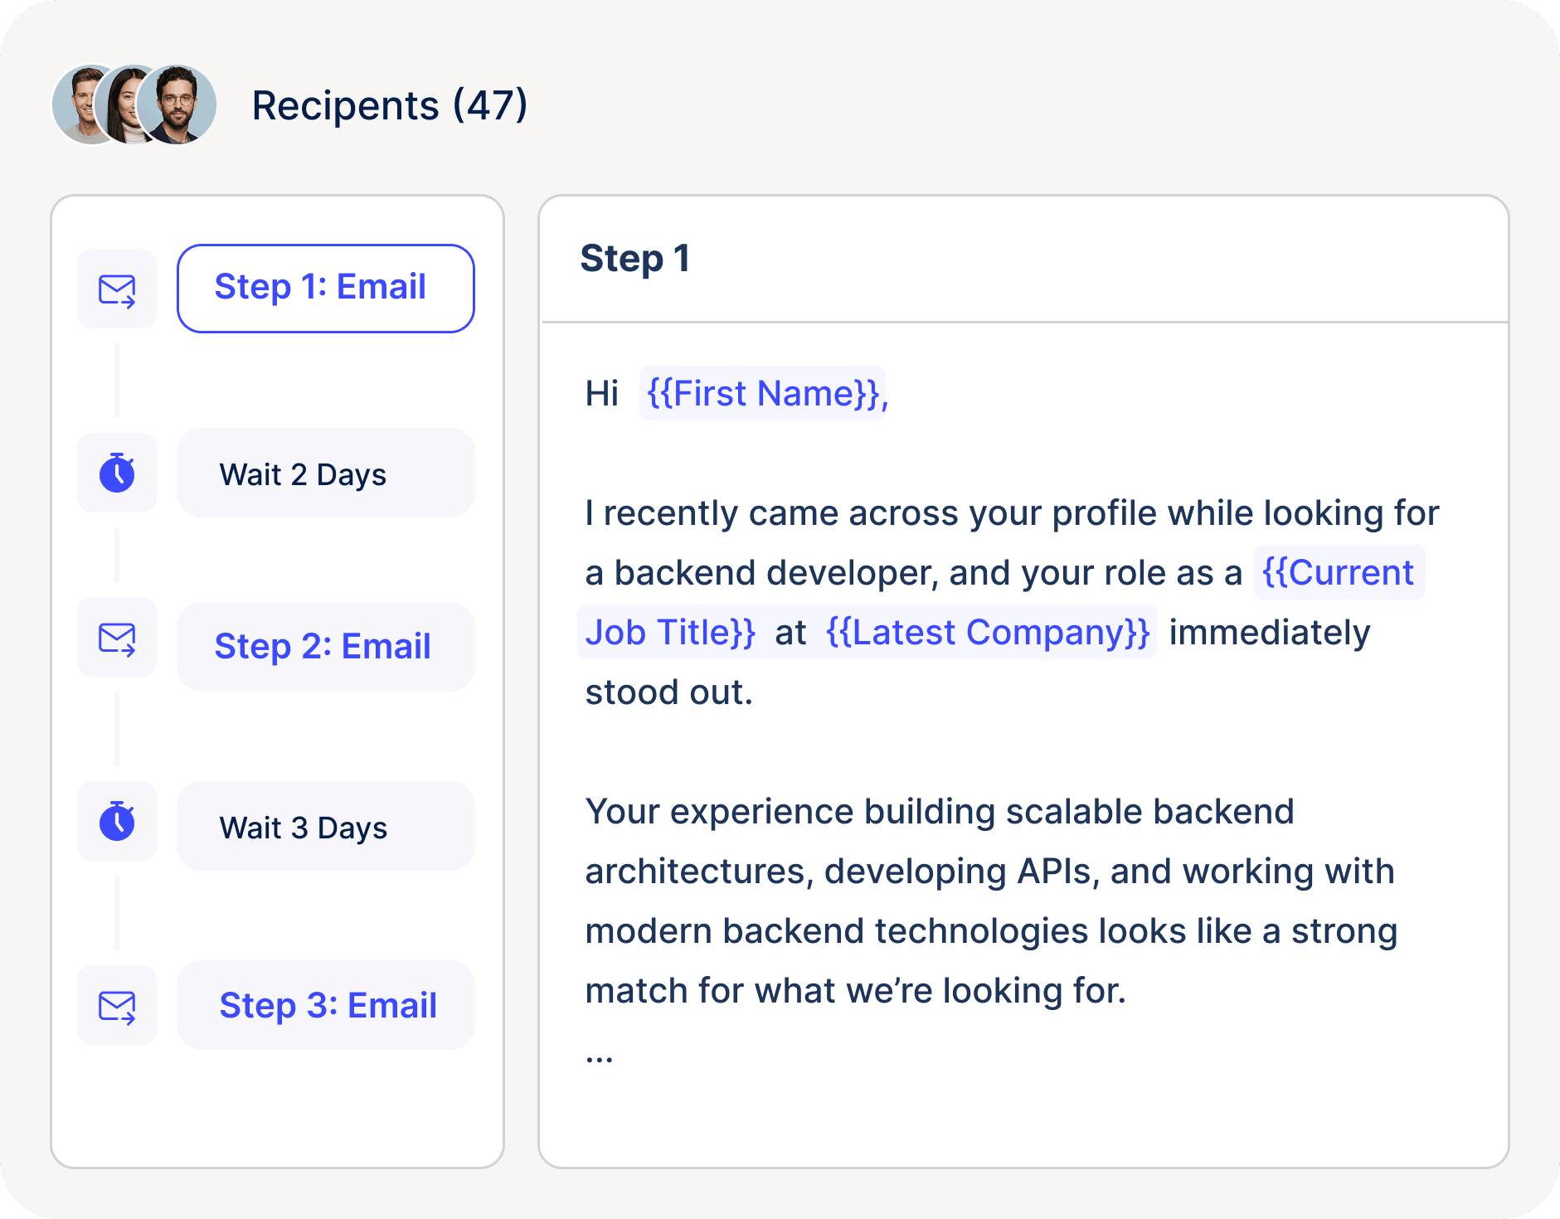Open Step 1: Email in the sequence

click(x=325, y=288)
